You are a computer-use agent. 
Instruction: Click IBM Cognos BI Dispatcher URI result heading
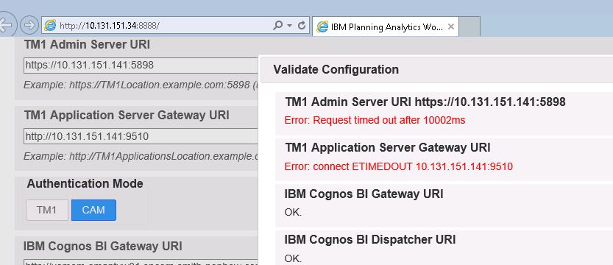pos(370,239)
